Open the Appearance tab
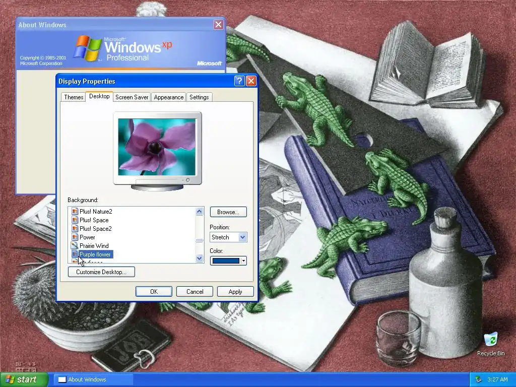The width and height of the screenshot is (516, 387). 168,97
